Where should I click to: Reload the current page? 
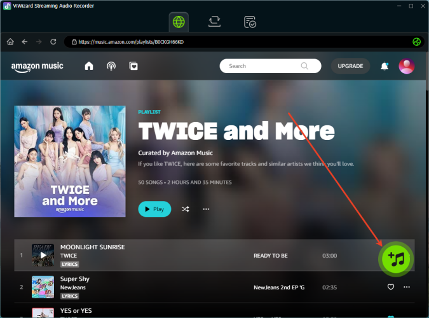[53, 41]
